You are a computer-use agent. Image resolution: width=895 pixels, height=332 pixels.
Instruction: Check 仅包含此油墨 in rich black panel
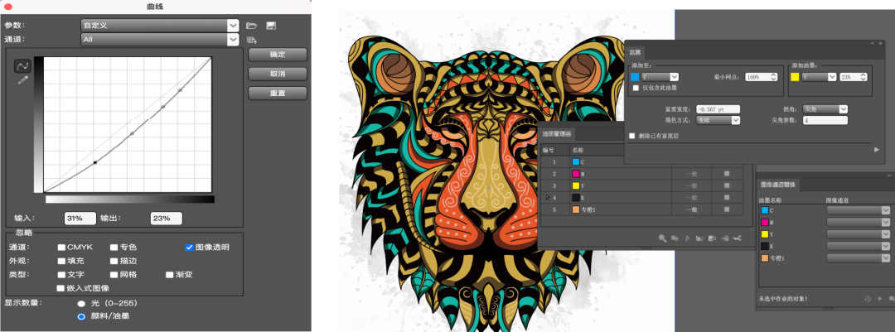636,88
